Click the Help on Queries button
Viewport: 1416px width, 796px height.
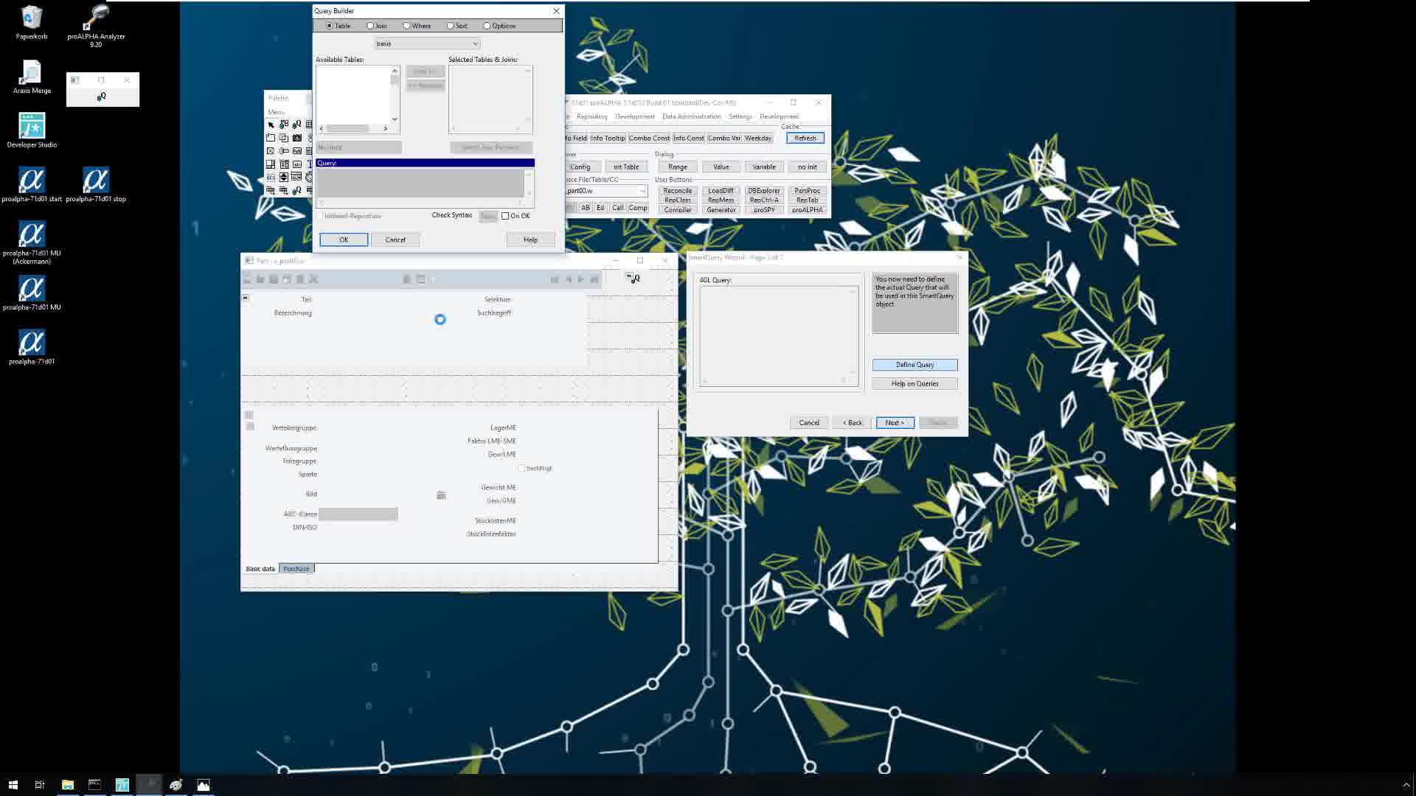(914, 384)
